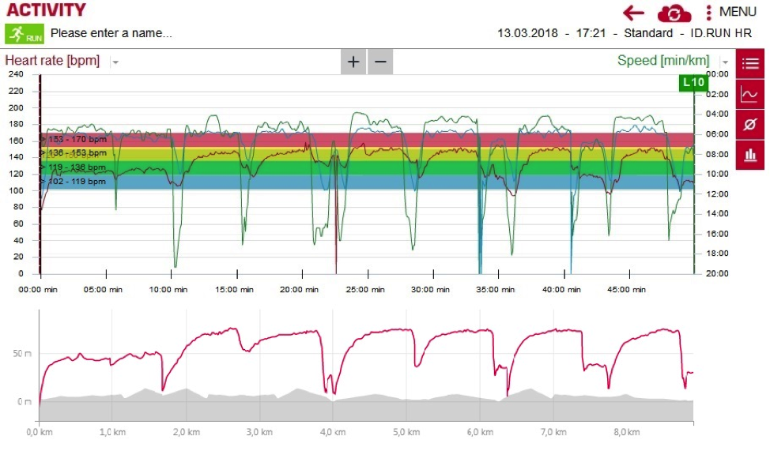Select the L10 lap marker
This screenshot has height=451, width=770.
(x=693, y=82)
